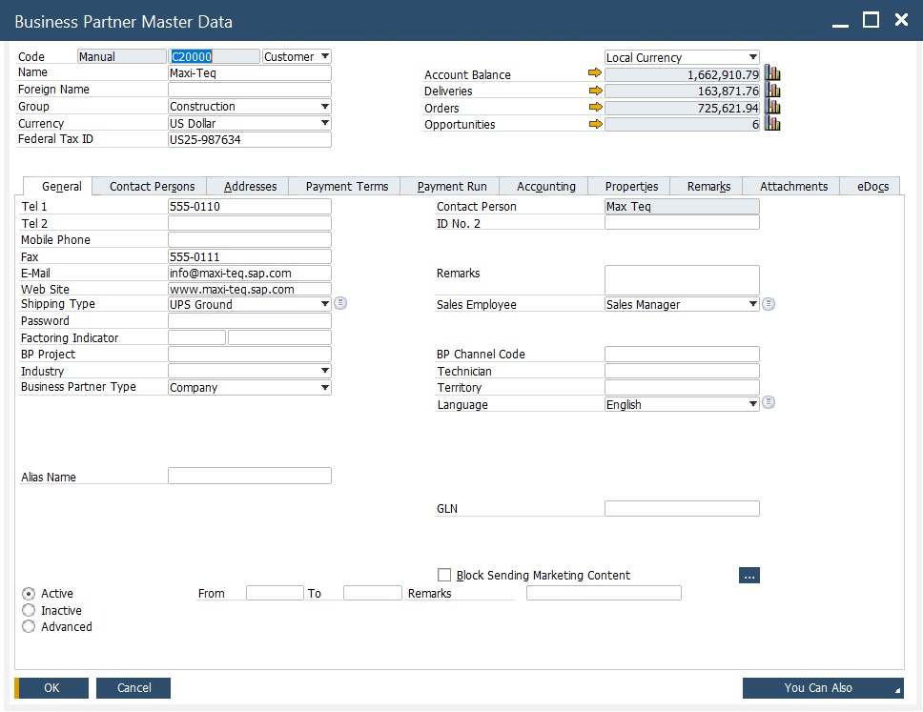Expand the Group dropdown showing Construction
This screenshot has height=712, width=923.
pyautogui.click(x=324, y=107)
